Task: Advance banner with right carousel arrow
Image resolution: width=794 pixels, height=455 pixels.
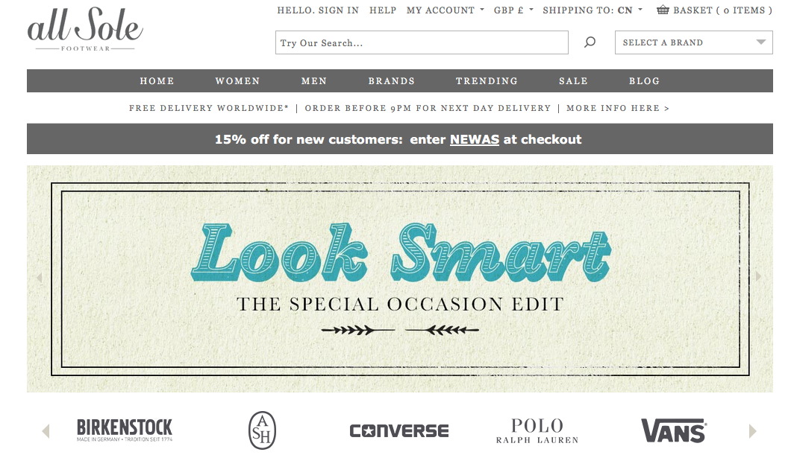Action: [x=758, y=276]
